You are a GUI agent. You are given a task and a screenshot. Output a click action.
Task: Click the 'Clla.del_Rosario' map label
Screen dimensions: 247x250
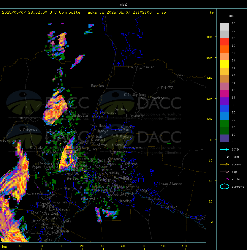click(140, 67)
